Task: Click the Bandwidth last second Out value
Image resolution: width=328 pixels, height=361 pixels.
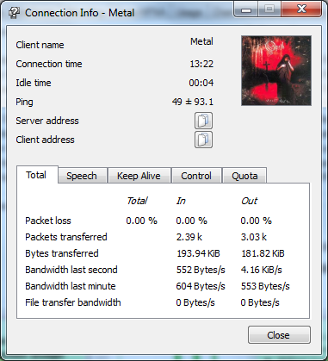Action: pyautogui.click(x=261, y=270)
